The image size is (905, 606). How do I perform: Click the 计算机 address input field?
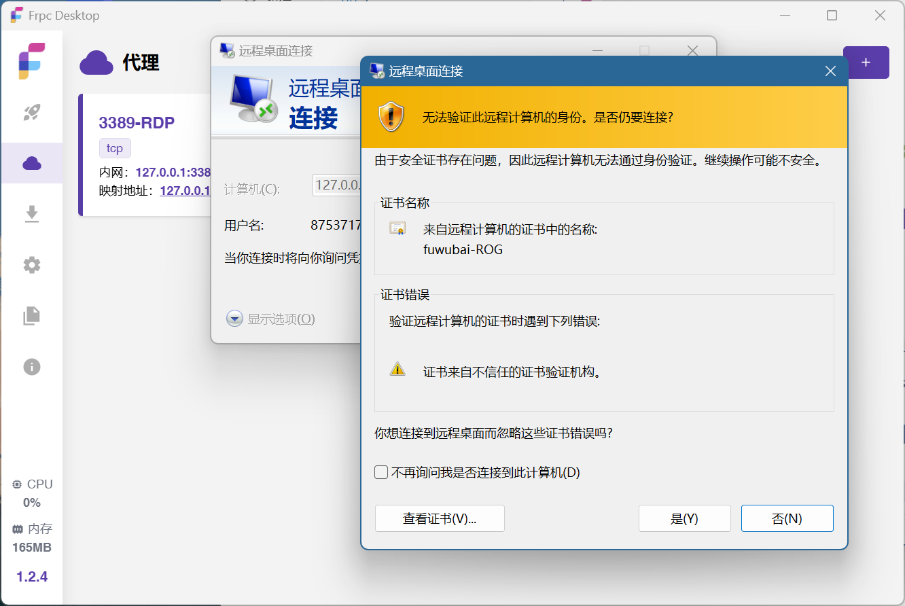336,185
